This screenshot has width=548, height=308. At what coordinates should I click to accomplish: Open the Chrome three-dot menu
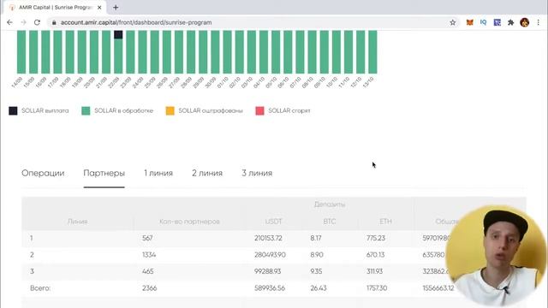click(x=539, y=22)
